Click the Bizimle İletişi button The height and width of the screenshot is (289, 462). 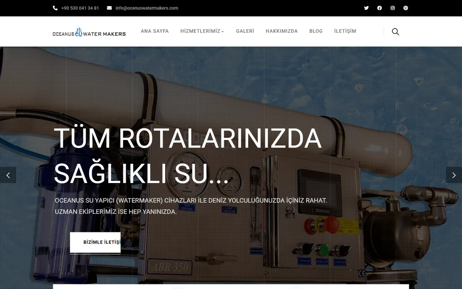pos(95,242)
